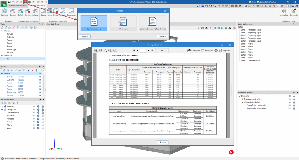Image resolution: width=299 pixels, height=160 pixels.
Task: Select Planta baja in the Vistas tree
Action: tap(11, 49)
